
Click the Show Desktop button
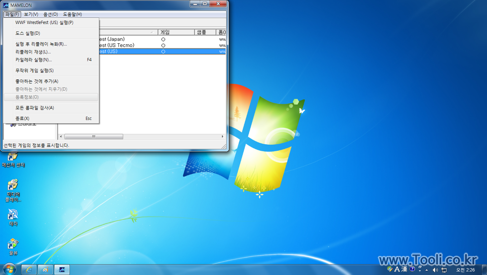click(485, 269)
